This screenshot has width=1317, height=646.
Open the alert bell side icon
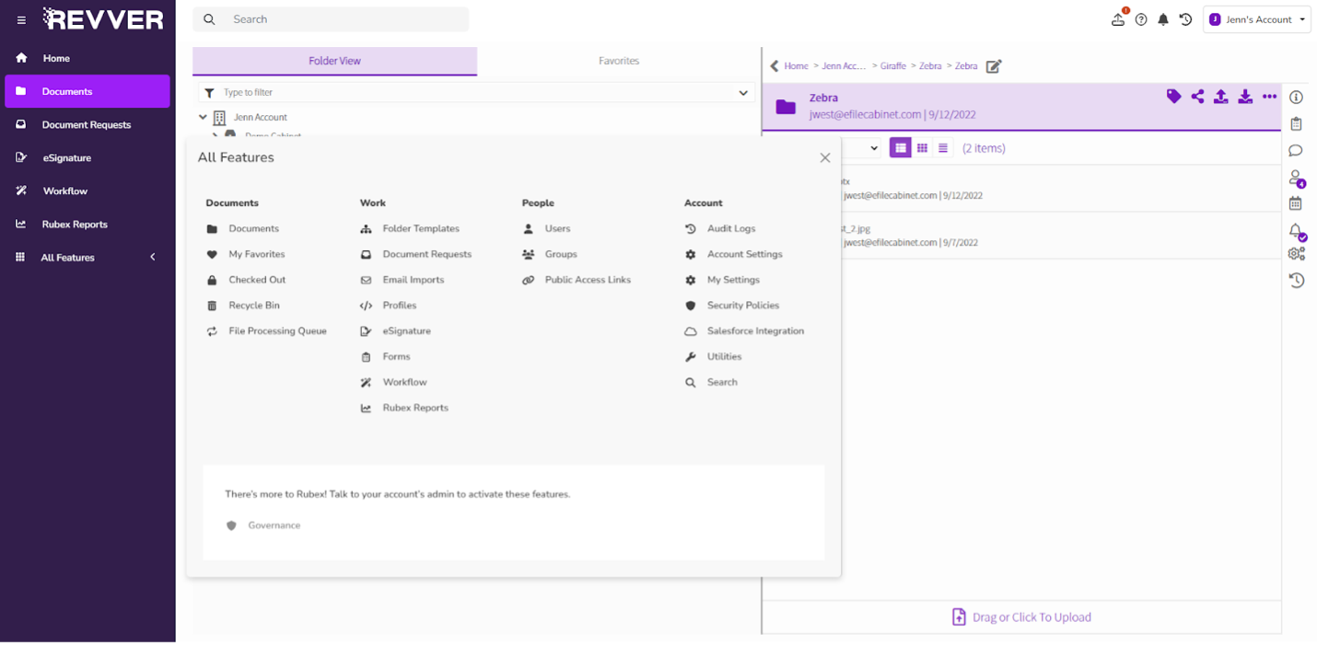(1297, 231)
